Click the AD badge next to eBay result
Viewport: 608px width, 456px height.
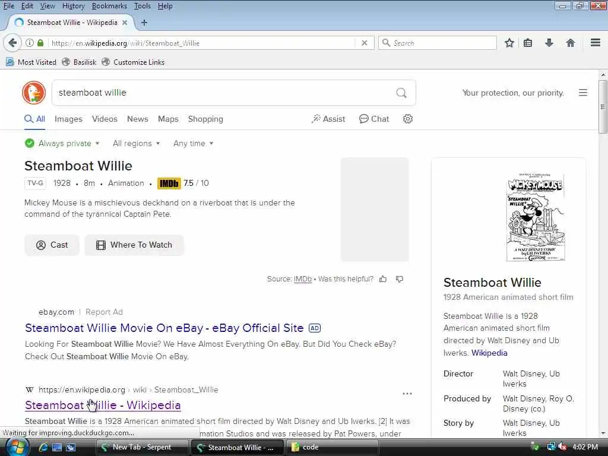tap(315, 328)
